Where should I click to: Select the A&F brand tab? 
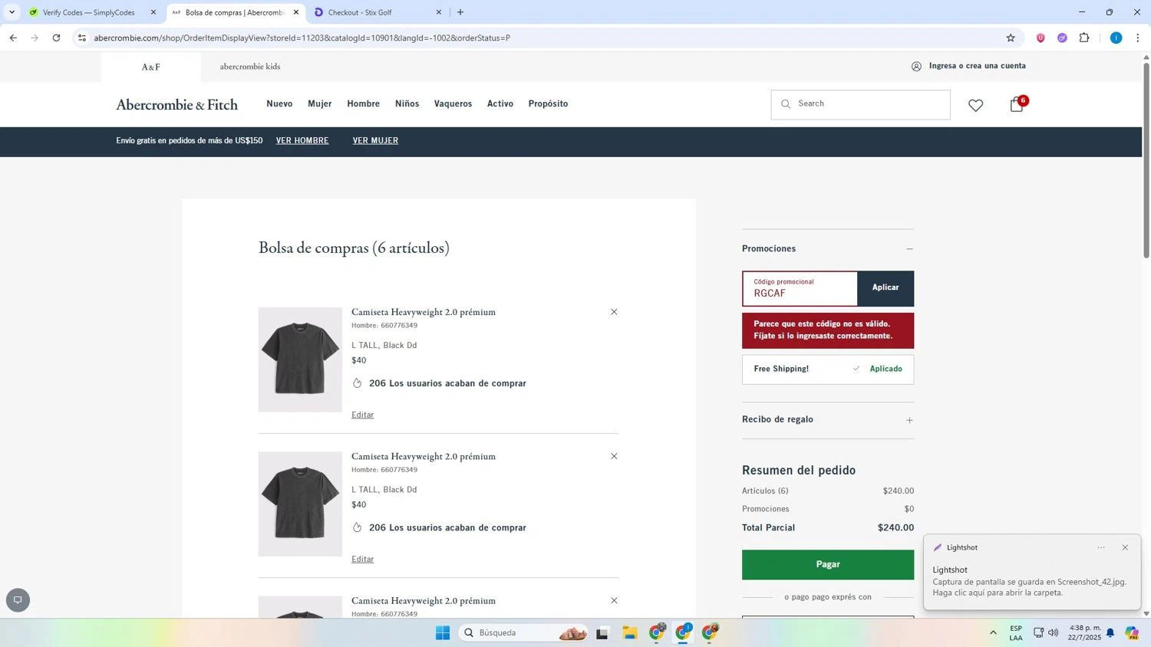[151, 67]
